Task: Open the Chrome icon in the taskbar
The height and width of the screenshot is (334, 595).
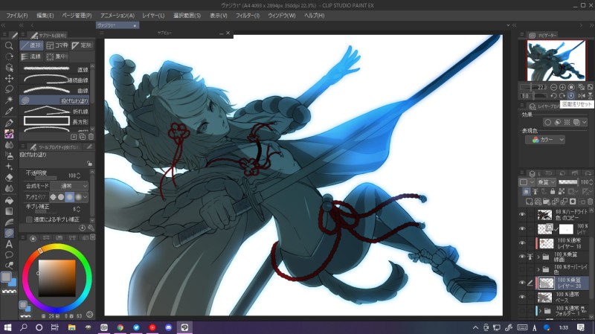Action: 120,327
